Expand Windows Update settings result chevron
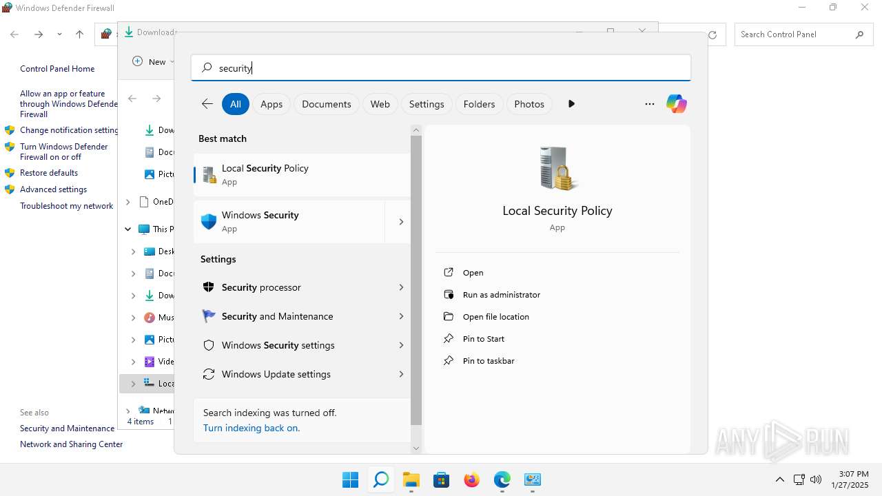This screenshot has width=882, height=496. [400, 374]
